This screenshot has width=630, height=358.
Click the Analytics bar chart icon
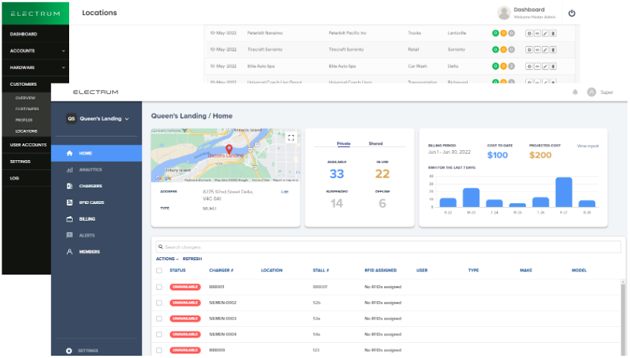69,169
